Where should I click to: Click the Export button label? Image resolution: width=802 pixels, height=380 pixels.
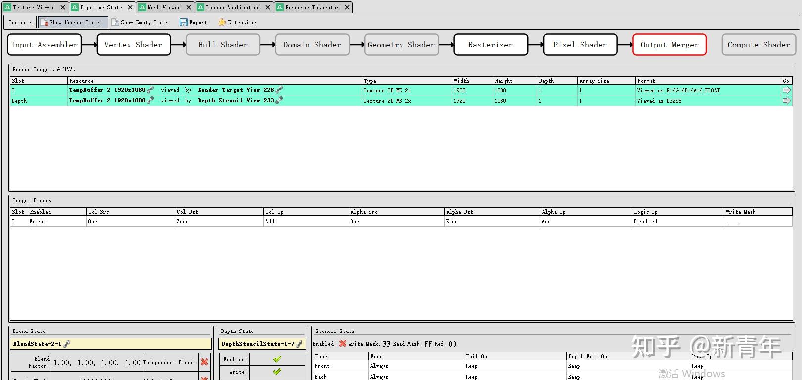(x=198, y=22)
